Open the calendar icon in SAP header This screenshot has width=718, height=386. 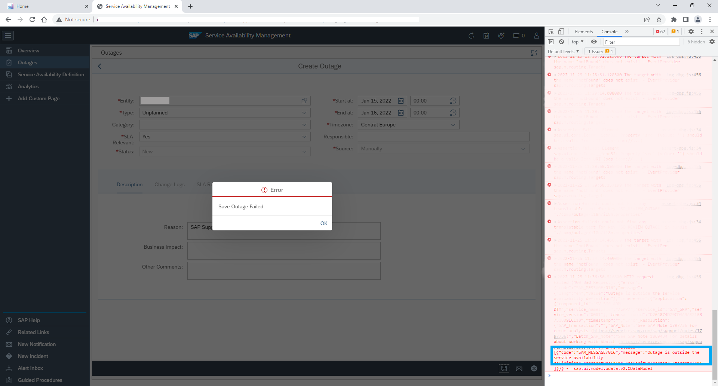pos(486,36)
